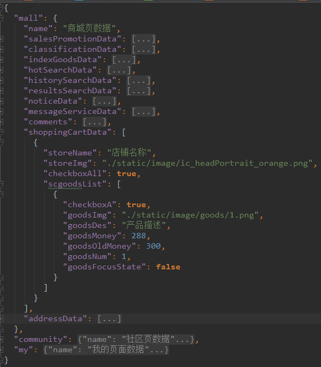Click the gutter plus marker beside noticeData
Viewport: 321px width, 367px height.
2,101
